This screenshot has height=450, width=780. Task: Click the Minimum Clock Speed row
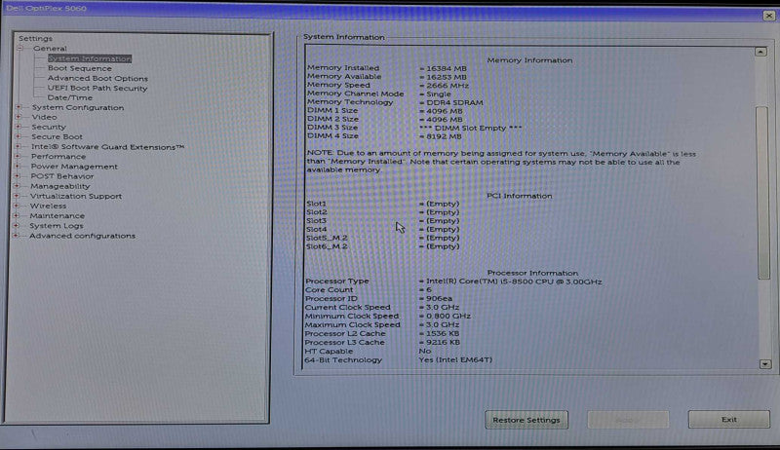pyautogui.click(x=388, y=316)
